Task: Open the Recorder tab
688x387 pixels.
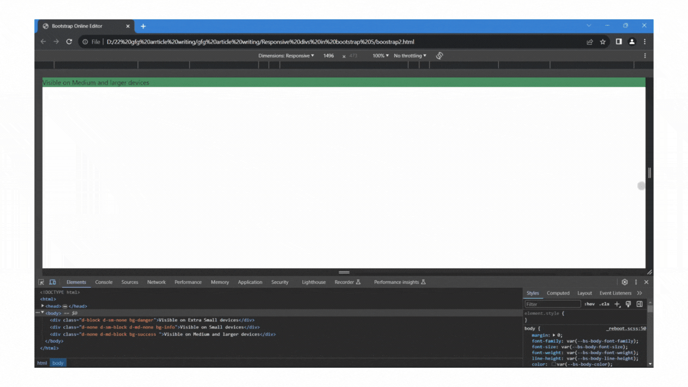Action: click(x=348, y=282)
